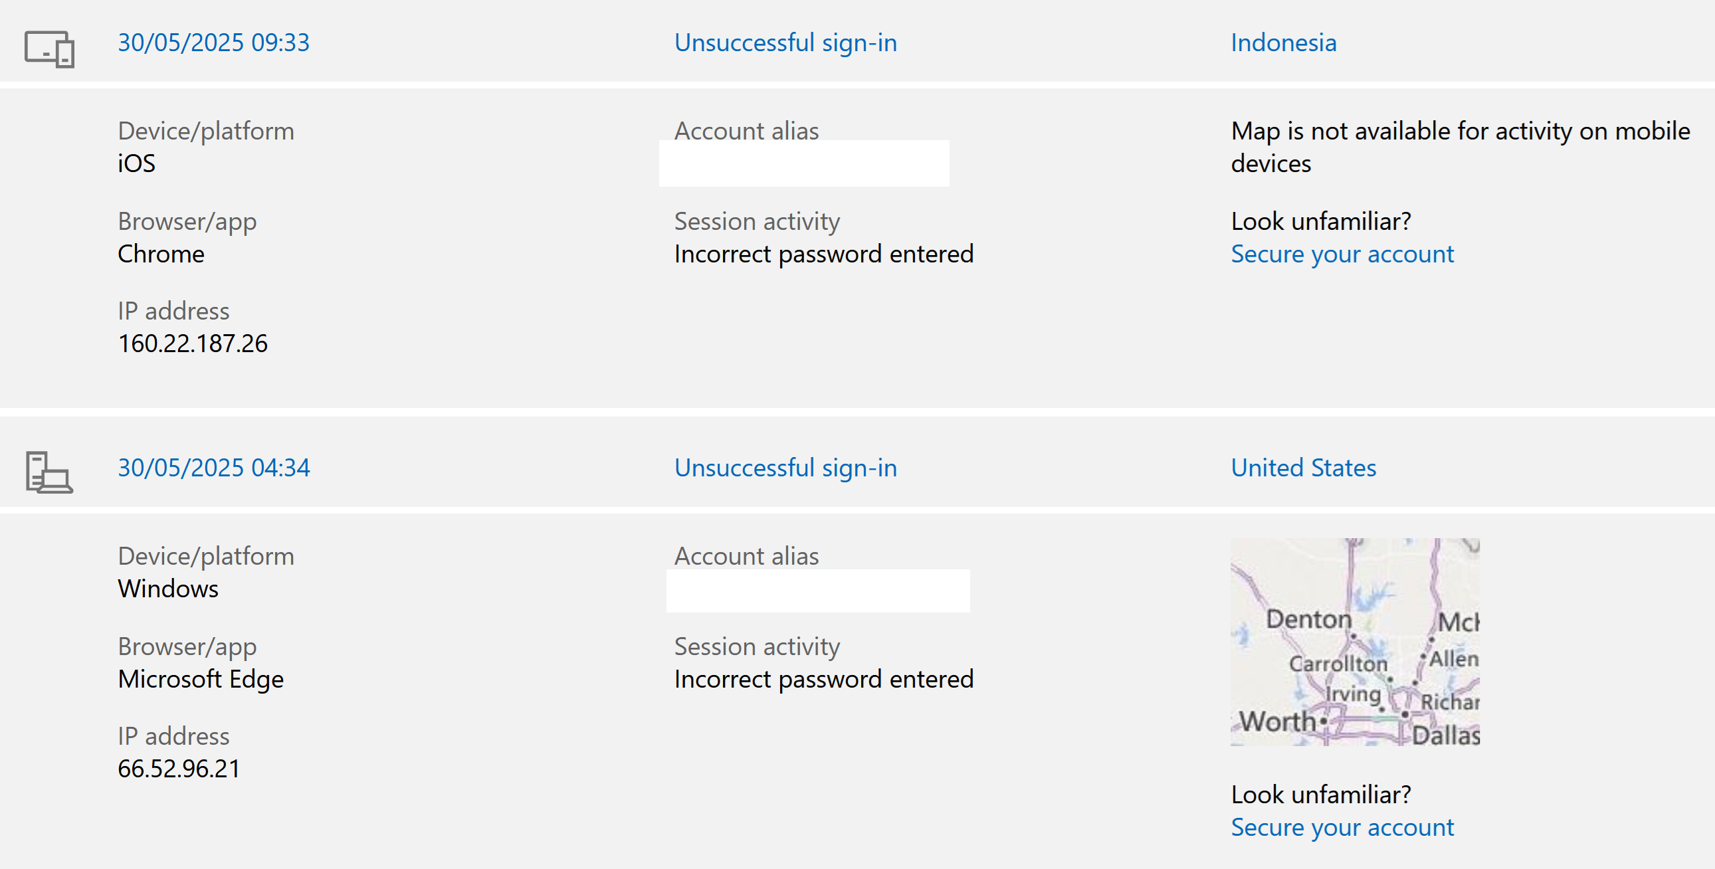Collapse the 30/05/2025 04:34 activity entry

click(x=213, y=468)
